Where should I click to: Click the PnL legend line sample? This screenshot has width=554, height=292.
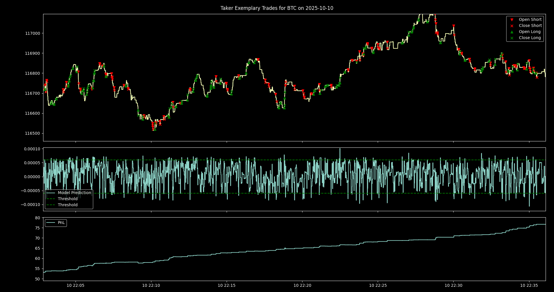(x=51, y=223)
